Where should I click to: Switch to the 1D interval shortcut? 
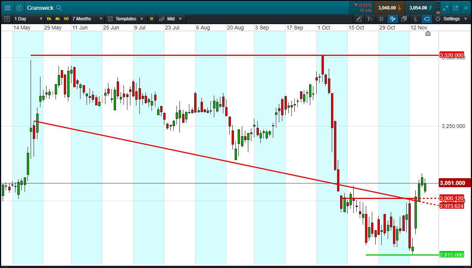[66, 18]
